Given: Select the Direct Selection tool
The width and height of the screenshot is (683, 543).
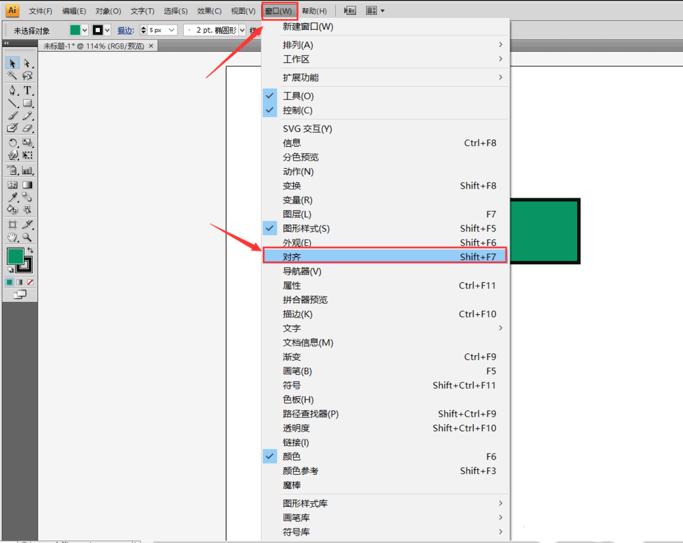Looking at the screenshot, I should point(27,64).
